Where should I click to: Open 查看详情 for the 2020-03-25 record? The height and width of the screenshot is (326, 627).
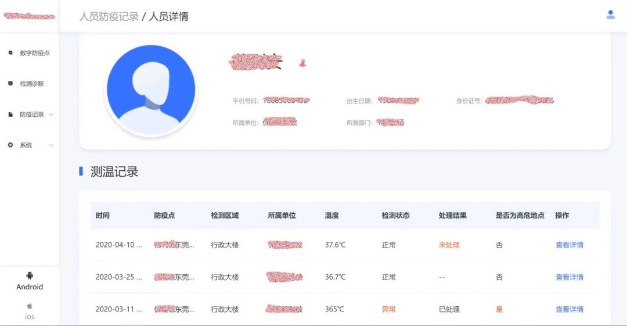pos(569,277)
